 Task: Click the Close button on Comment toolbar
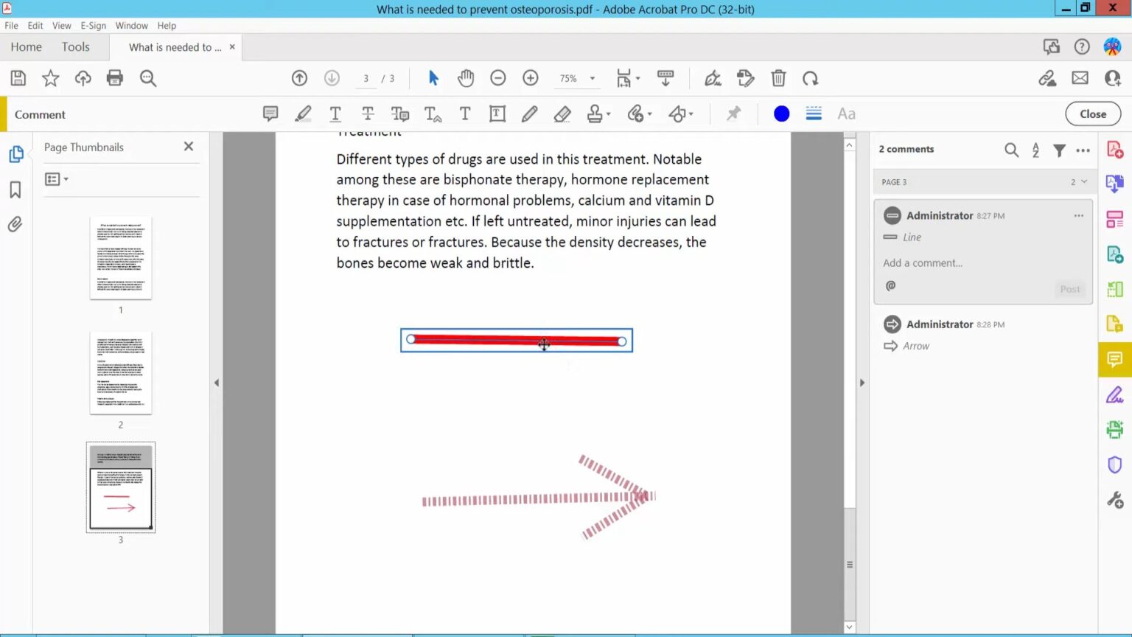tap(1092, 114)
